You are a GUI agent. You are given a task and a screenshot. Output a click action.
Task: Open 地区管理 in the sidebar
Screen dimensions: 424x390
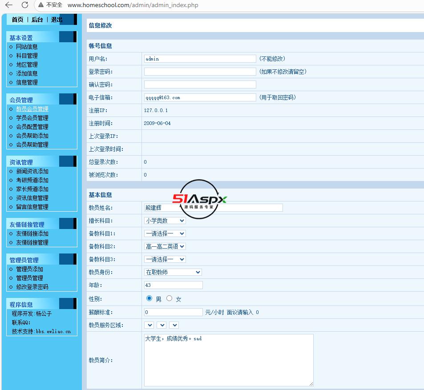(27, 64)
